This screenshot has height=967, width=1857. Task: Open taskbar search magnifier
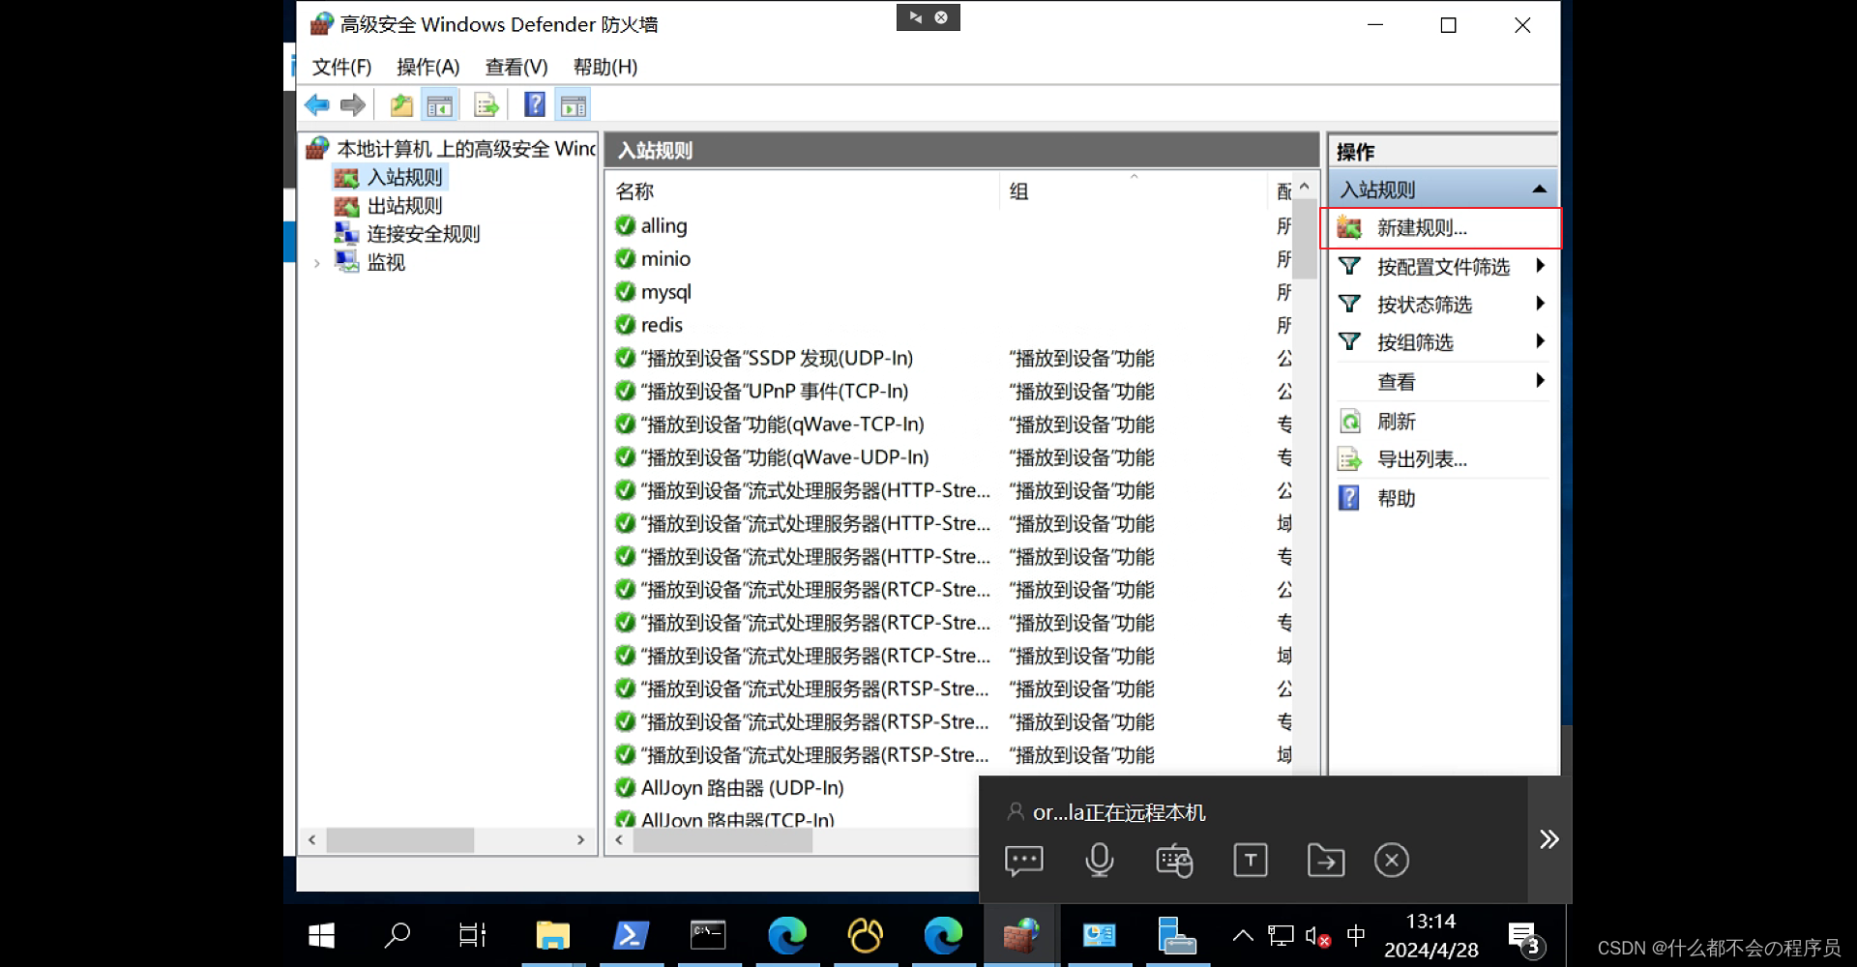(x=398, y=935)
